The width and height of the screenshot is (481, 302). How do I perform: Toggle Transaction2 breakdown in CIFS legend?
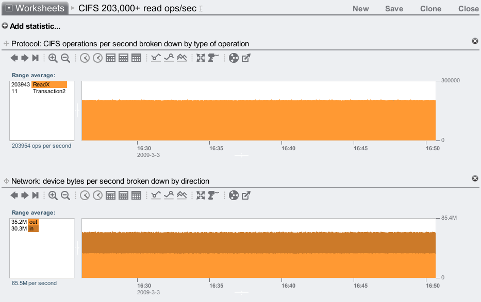[49, 91]
